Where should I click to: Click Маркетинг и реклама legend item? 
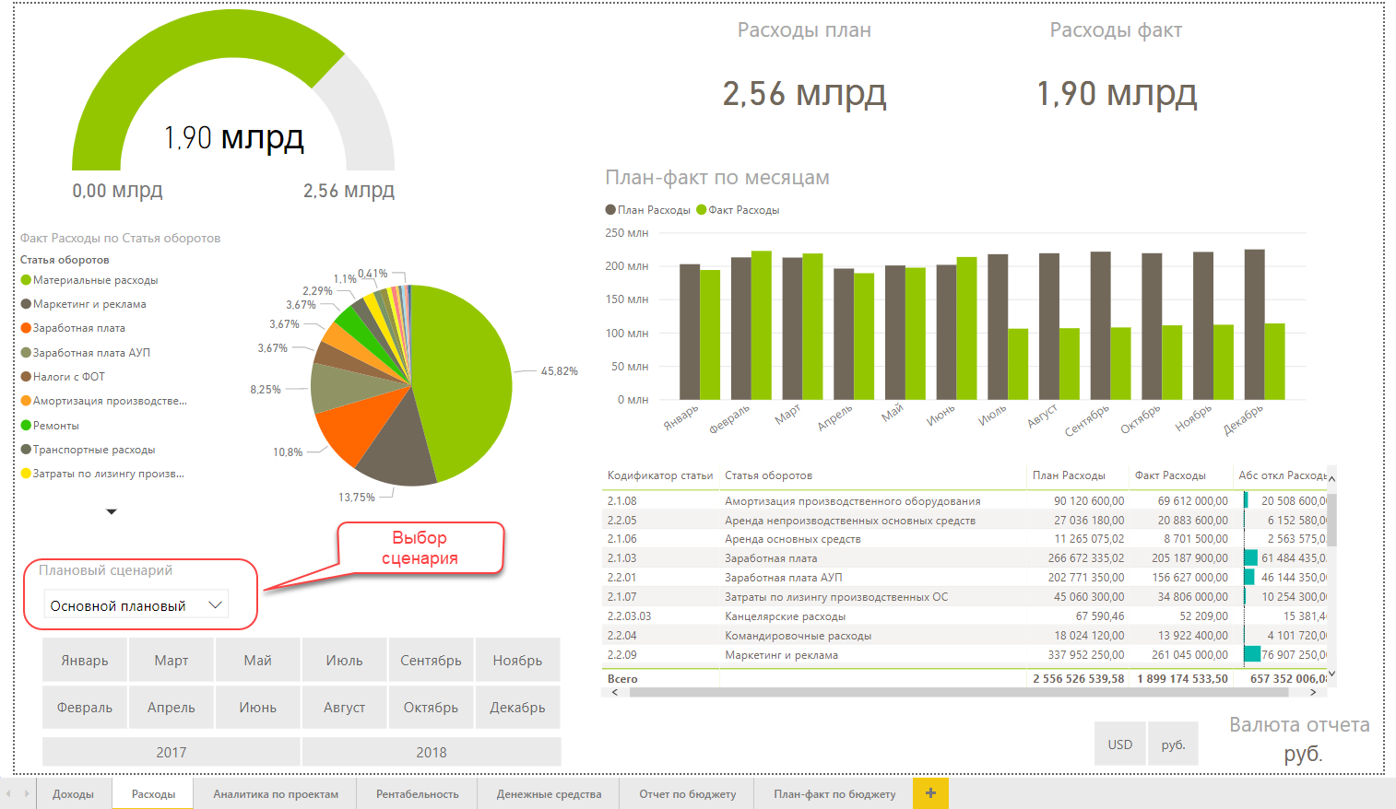click(x=84, y=304)
